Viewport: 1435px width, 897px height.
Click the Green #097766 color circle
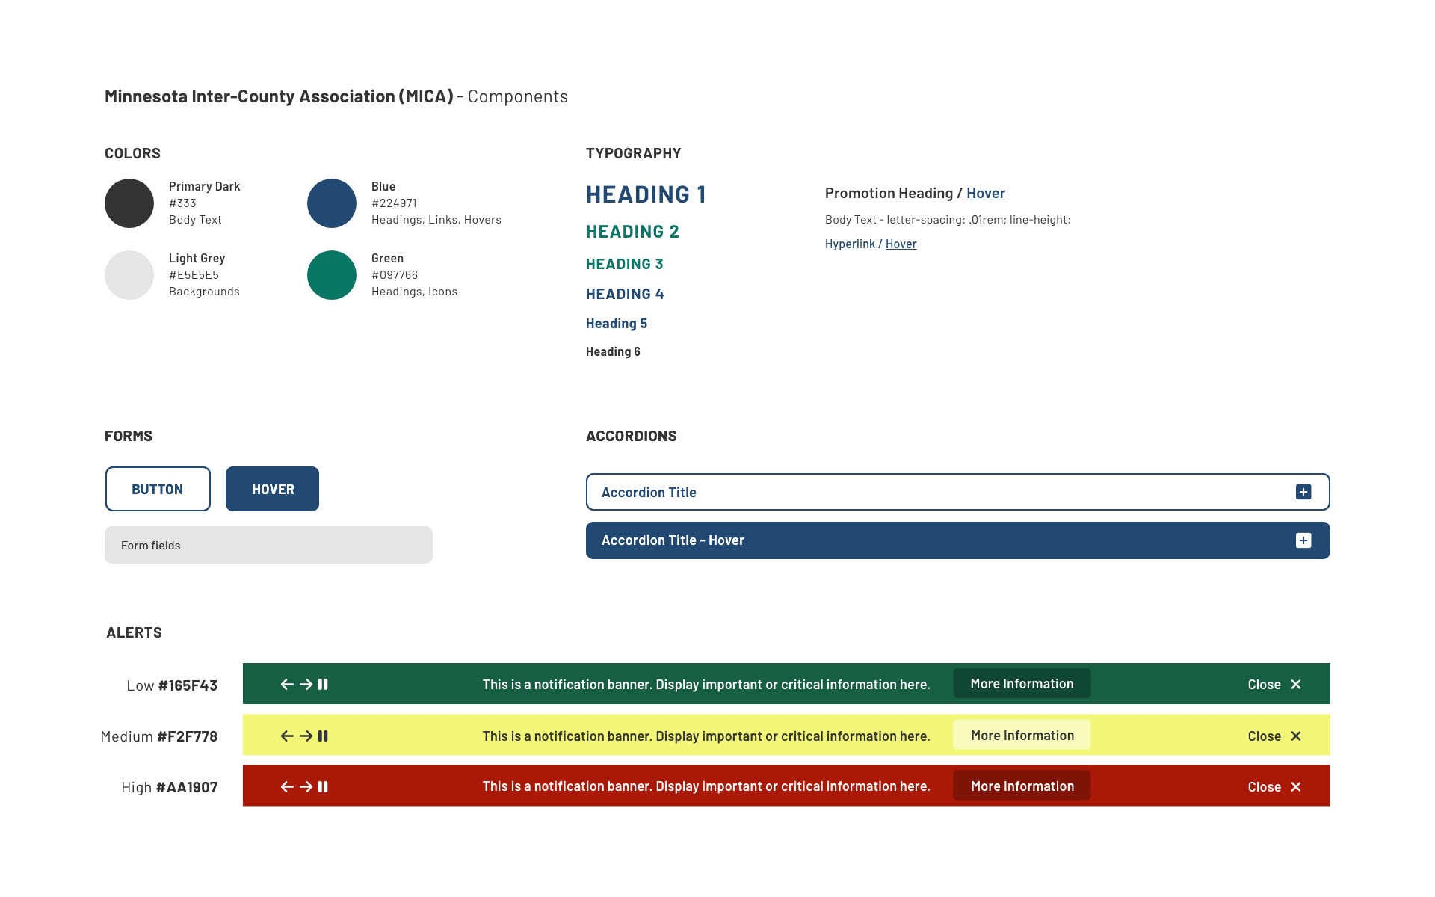click(332, 275)
